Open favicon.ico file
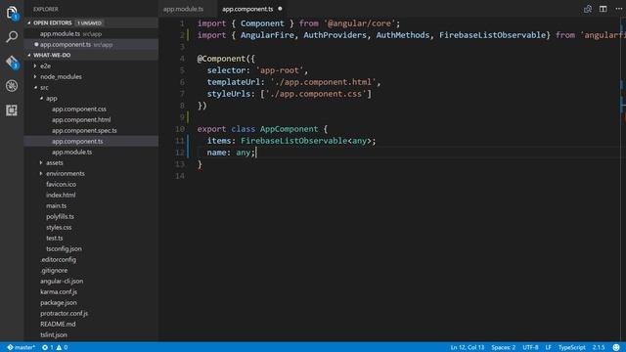 pyautogui.click(x=61, y=185)
